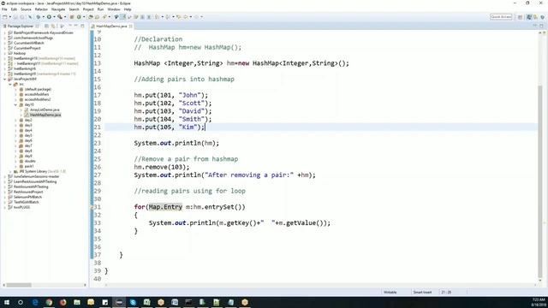Open the External Tools dropdown arrow

(x=65, y=17)
